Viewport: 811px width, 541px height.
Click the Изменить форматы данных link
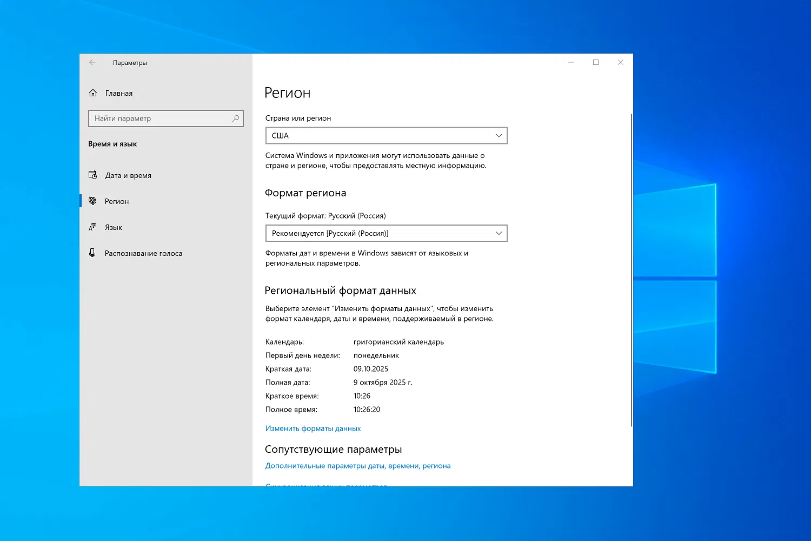coord(313,428)
